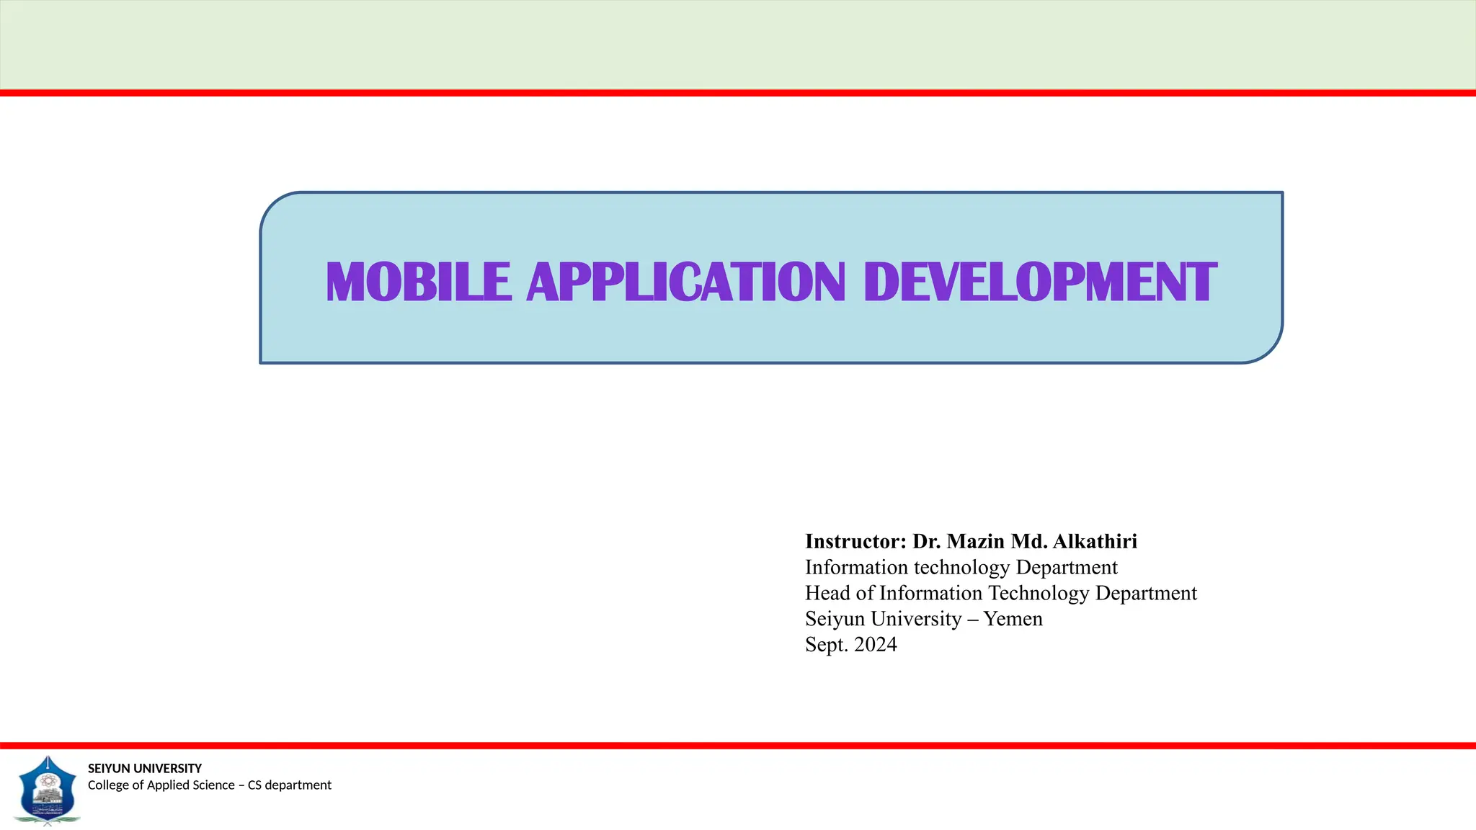Viewport: 1476px width, 830px height.
Task: Select the Instructor Dr. Mazin Md. Alkathiri line
Action: [x=970, y=541]
